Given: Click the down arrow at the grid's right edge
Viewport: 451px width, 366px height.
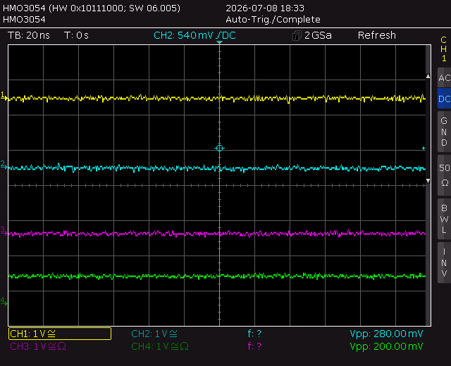Looking at the screenshot, I should click(428, 181).
